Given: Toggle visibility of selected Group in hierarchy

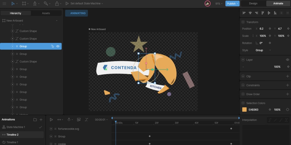Looking at the screenshot, I should coord(58,46).
